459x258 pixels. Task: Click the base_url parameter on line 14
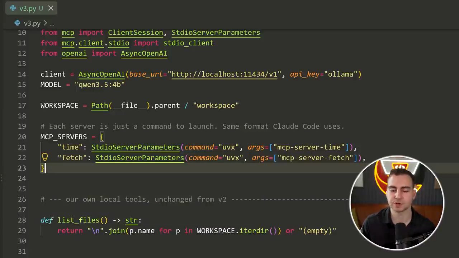[x=146, y=74]
